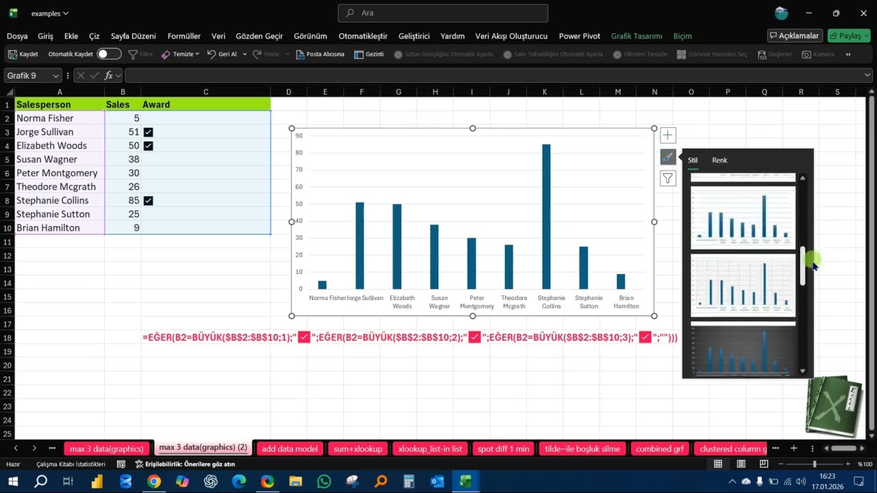
Task: Click next sheet navigation arrow
Action: 34,448
